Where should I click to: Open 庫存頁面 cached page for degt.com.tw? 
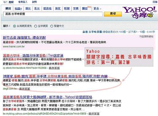click(x=25, y=89)
